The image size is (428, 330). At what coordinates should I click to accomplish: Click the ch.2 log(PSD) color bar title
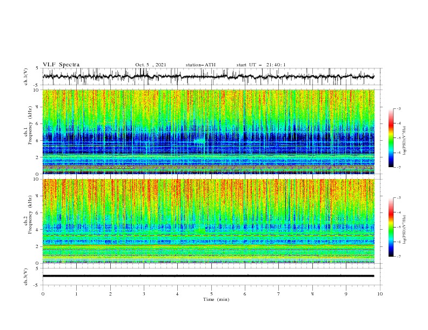click(404, 230)
